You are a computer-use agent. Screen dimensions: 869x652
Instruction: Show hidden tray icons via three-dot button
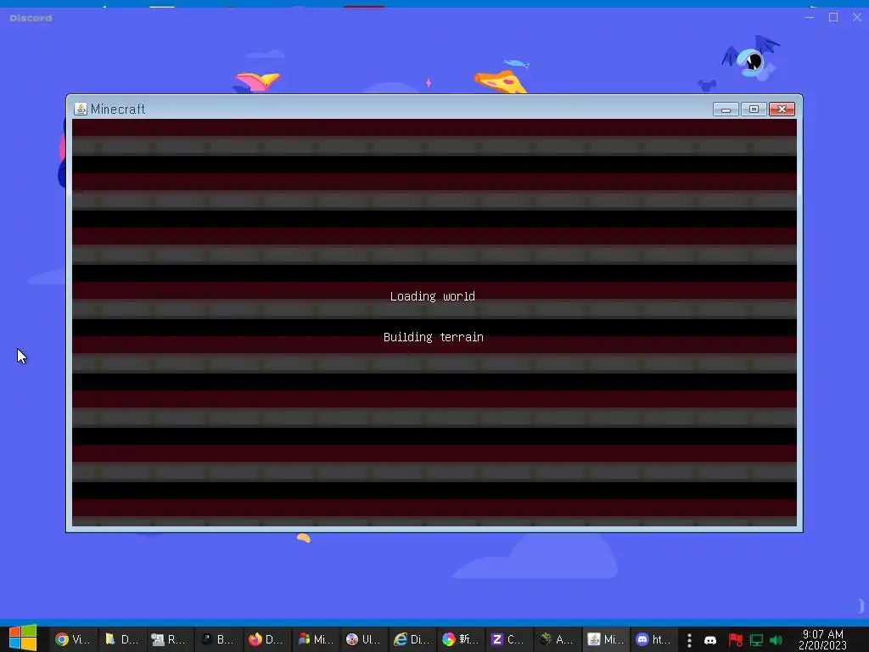[x=689, y=640]
